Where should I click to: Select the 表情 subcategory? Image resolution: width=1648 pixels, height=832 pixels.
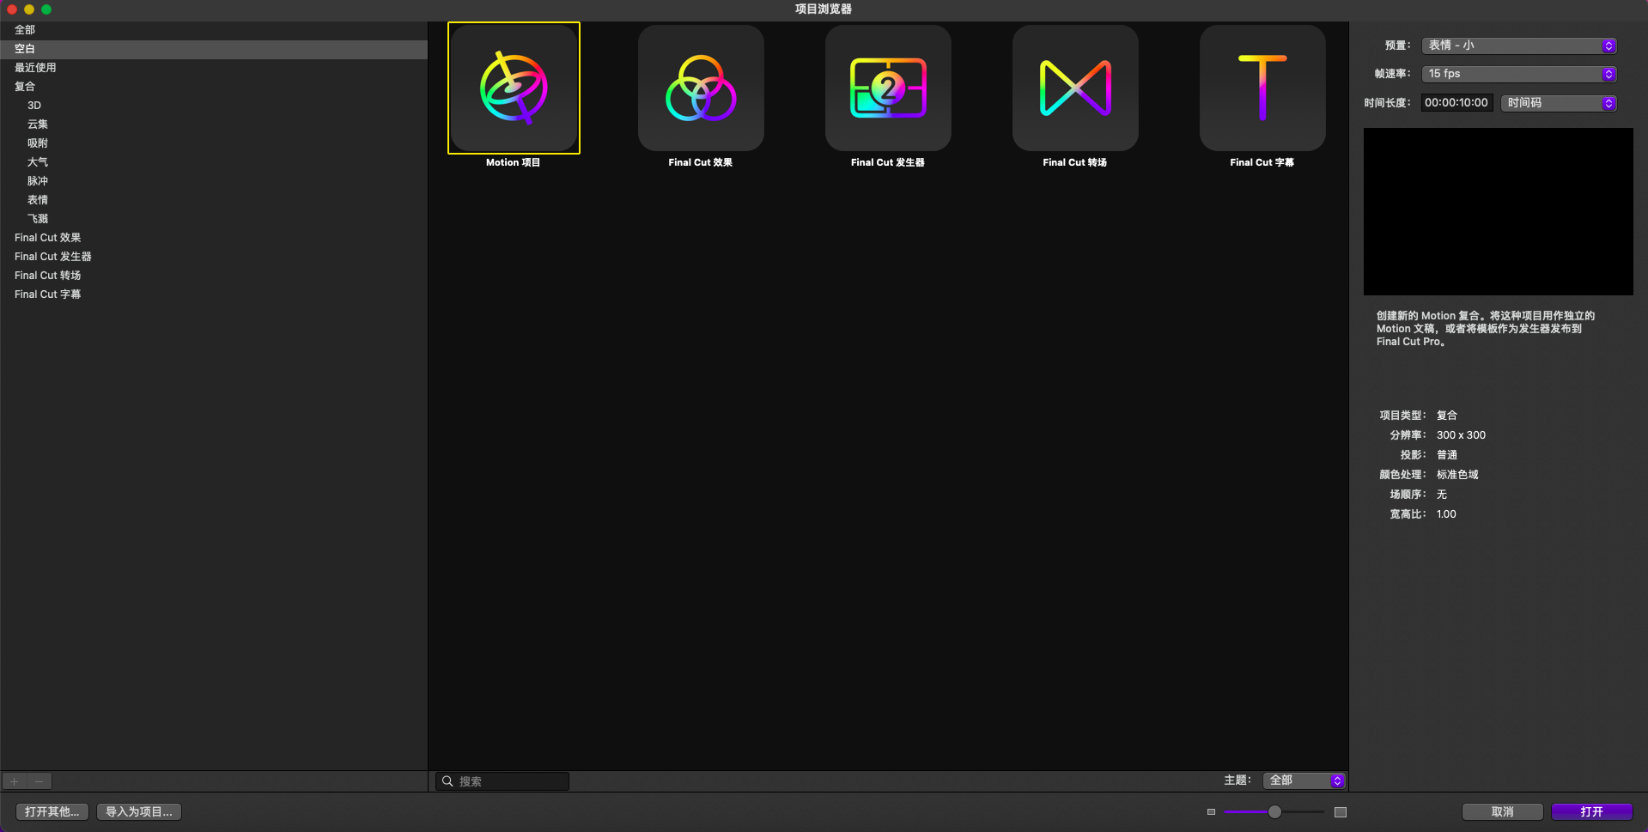pos(214,200)
